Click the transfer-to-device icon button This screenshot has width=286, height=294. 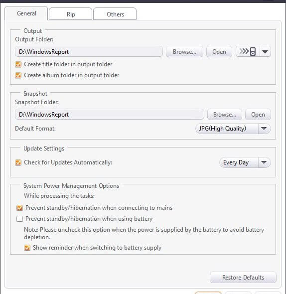click(248, 51)
